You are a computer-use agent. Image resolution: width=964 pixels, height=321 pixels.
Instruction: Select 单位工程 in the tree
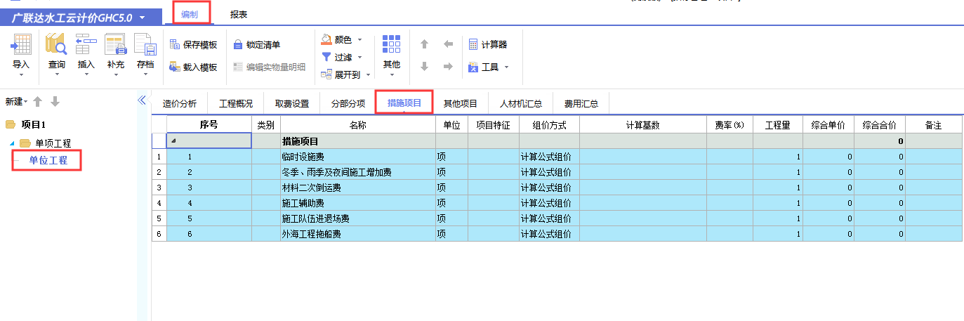48,160
